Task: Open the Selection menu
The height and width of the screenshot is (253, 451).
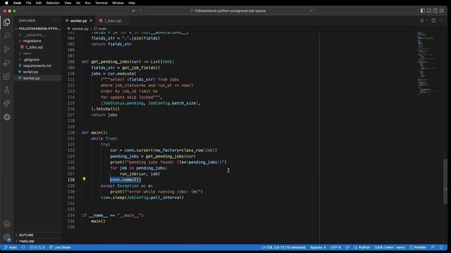Action: [x=53, y=3]
